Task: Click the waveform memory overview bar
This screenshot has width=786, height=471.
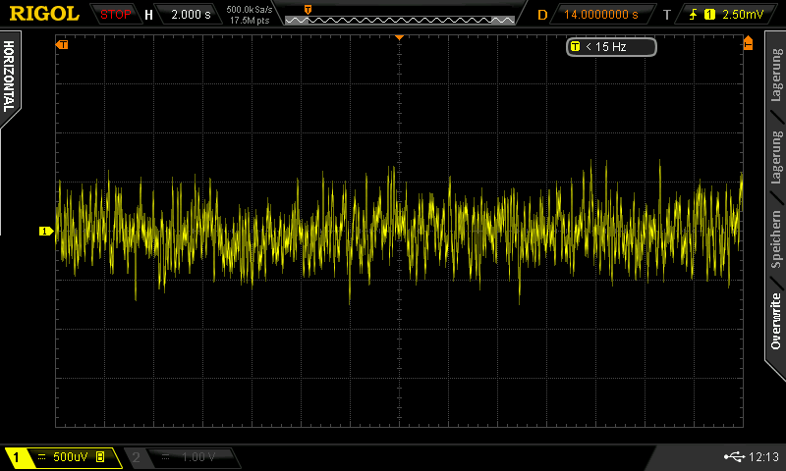Action: (x=400, y=20)
